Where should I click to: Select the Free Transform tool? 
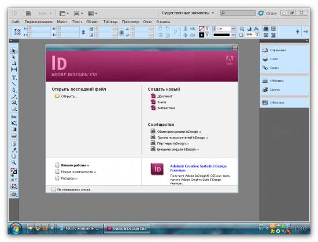(14, 123)
